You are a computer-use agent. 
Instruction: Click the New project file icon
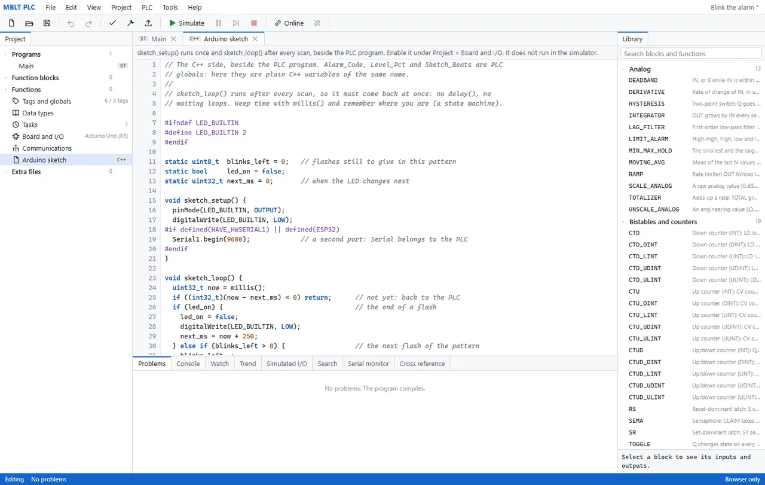(x=11, y=23)
